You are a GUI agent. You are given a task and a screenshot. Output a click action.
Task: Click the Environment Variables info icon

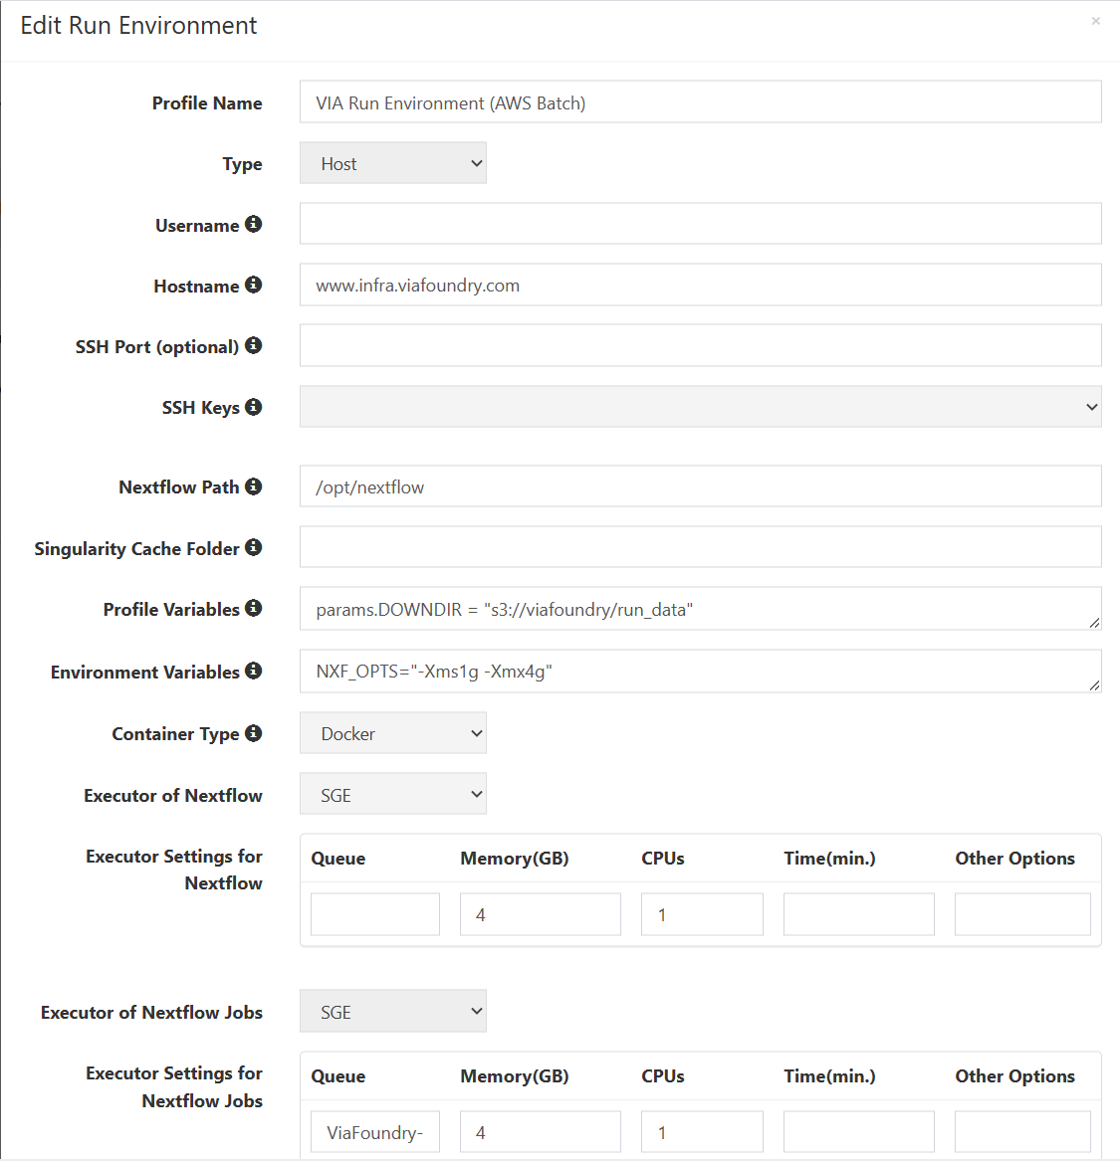(x=253, y=671)
